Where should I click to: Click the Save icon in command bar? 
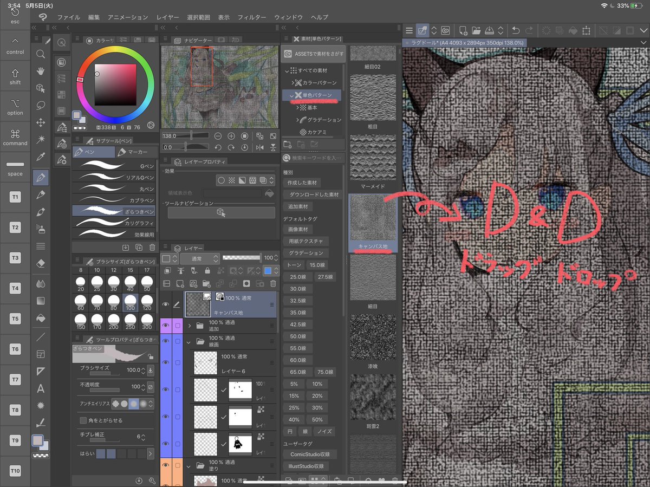click(489, 31)
